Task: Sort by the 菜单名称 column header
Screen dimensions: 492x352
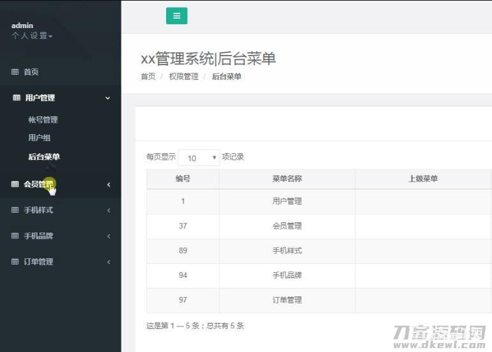Action: click(287, 179)
